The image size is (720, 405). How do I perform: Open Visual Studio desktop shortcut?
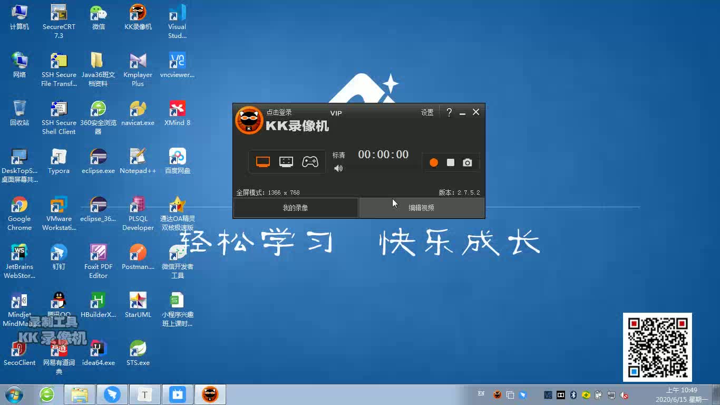[x=177, y=22]
